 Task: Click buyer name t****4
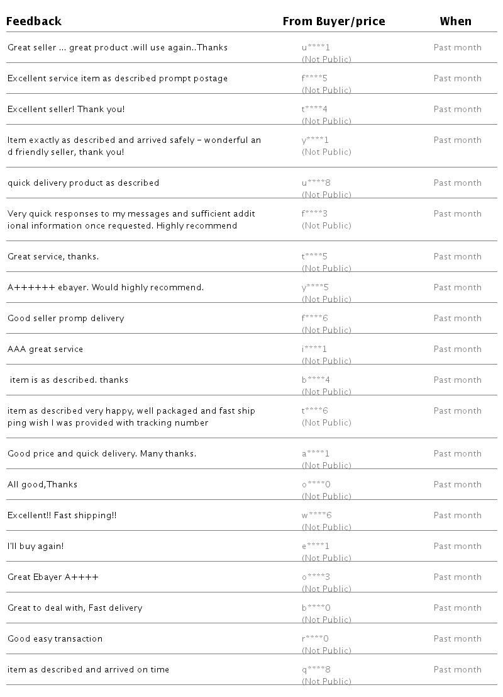314,109
